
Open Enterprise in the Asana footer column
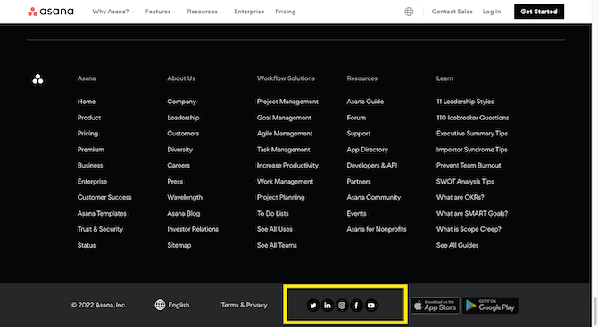(x=92, y=182)
